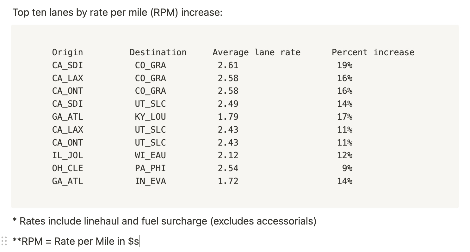Click the 2.61 average lane rate
The image size is (470, 252).
[228, 65]
